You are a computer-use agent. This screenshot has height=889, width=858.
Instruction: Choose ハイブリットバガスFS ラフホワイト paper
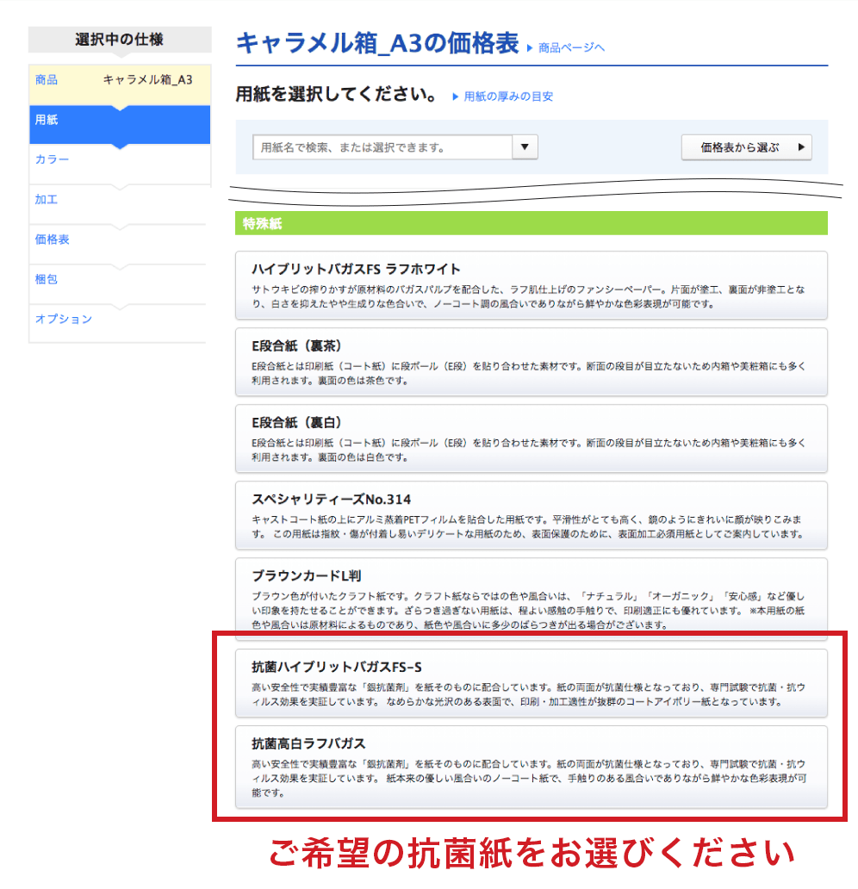531,285
